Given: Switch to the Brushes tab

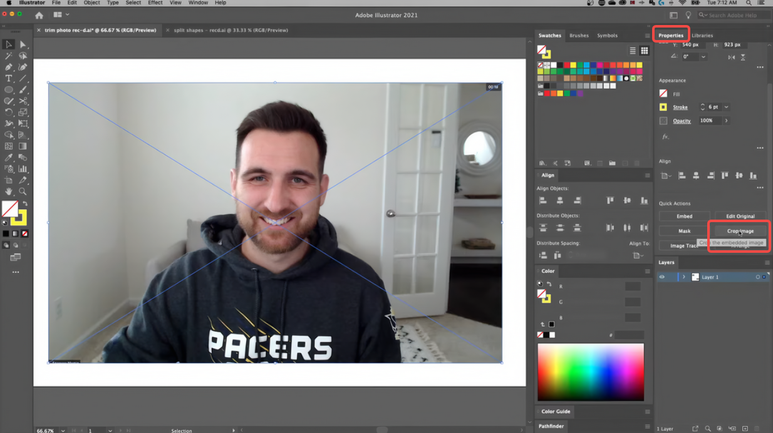Looking at the screenshot, I should pos(579,36).
